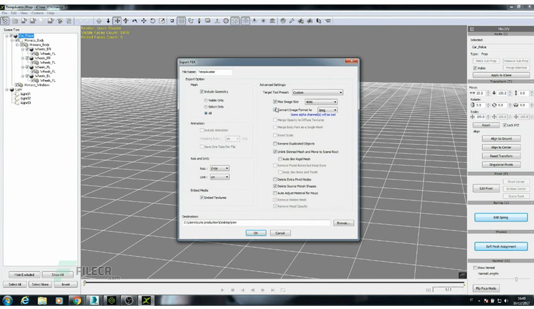Click the Undo arrow in the toolbar
534x309 pixels.
(x=79, y=21)
